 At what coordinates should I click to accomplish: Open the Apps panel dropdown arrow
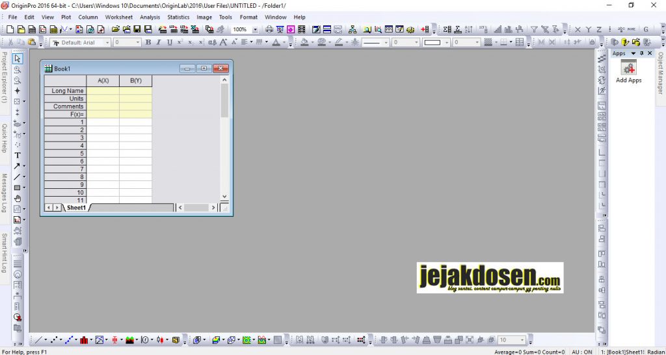click(x=633, y=53)
